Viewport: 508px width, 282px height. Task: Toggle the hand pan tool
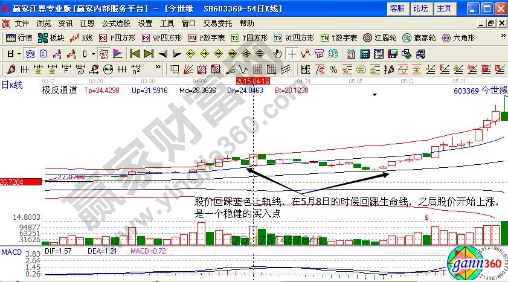(278, 53)
